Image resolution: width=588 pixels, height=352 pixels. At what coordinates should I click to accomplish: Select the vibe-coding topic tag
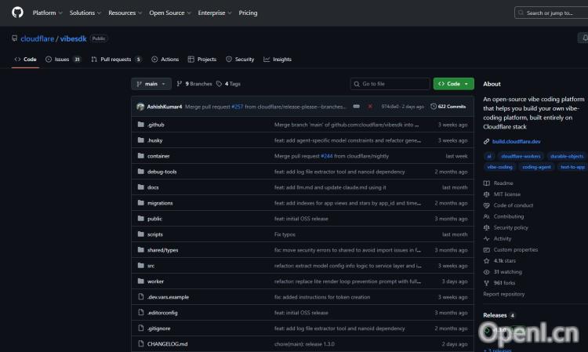[500, 167]
